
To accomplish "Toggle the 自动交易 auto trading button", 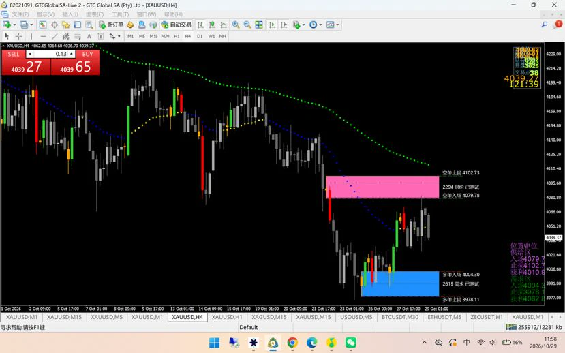I will coord(177,25).
